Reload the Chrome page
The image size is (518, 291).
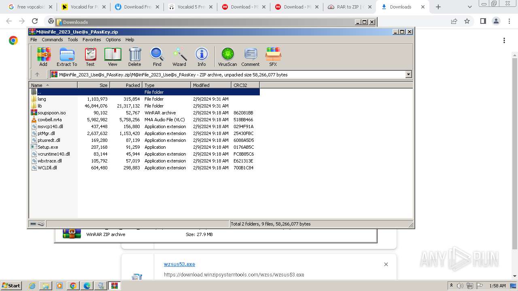click(x=35, y=21)
